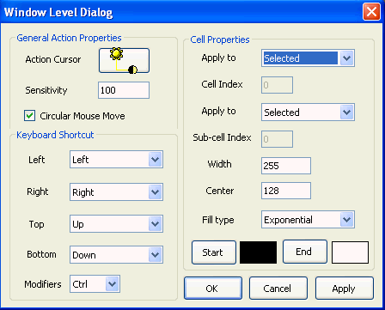Click the Cell Properties group label
This screenshot has width=385, height=310.
220,40
